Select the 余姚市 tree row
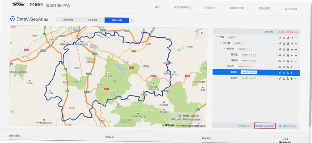Screen dimensions: 312x143 tap(256, 78)
